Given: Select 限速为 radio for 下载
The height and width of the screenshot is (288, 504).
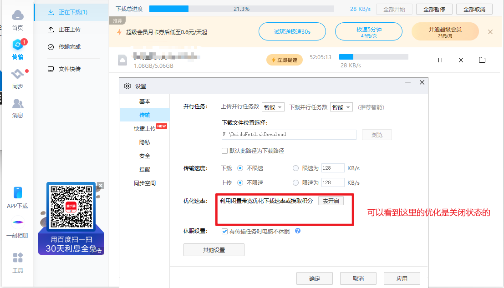Looking at the screenshot, I should tap(295, 168).
